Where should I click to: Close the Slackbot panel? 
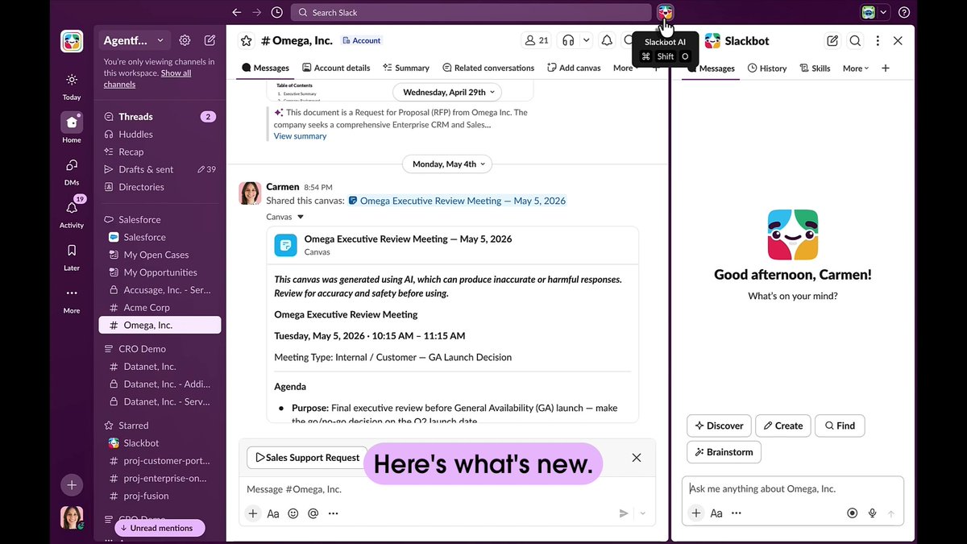click(898, 40)
